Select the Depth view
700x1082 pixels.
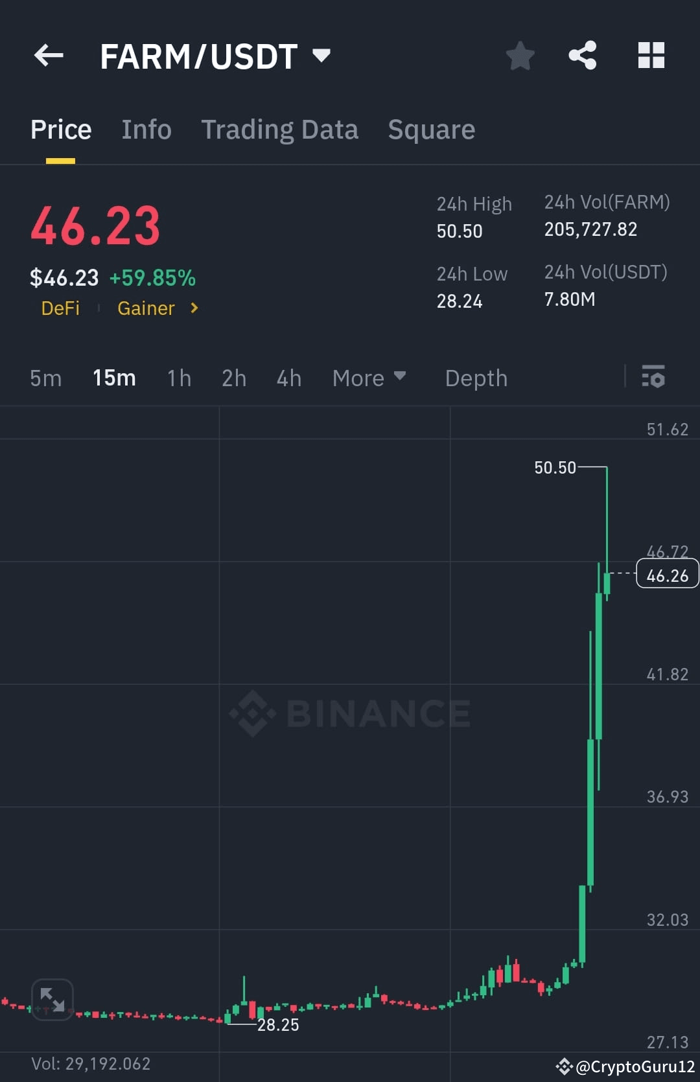tap(476, 378)
